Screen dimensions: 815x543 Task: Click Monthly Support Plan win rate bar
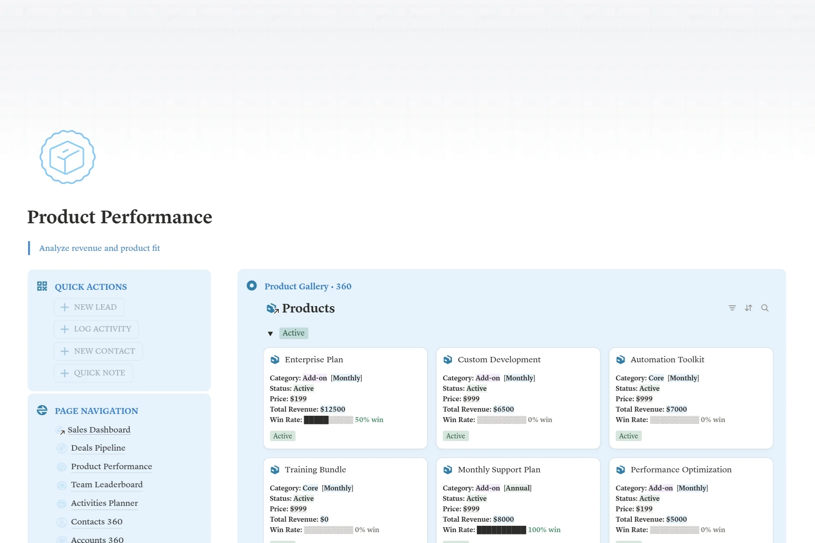[501, 530]
